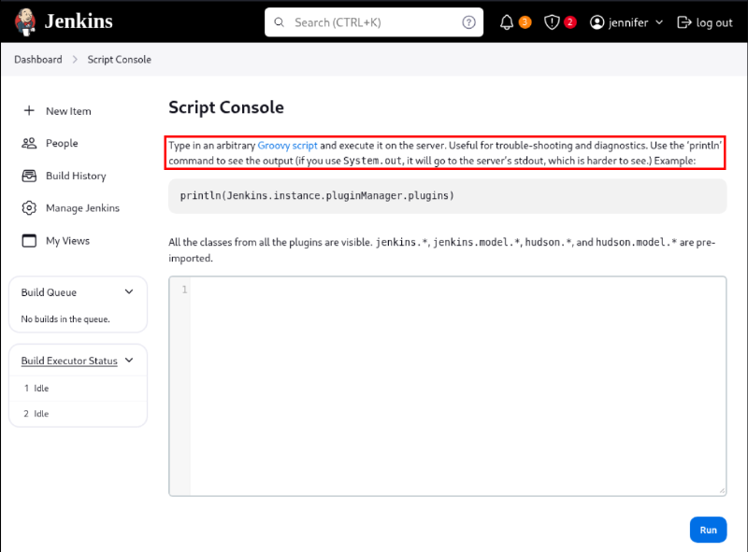Viewport: 748px width, 552px height.
Task: Click jennifer username link
Action: click(x=628, y=22)
